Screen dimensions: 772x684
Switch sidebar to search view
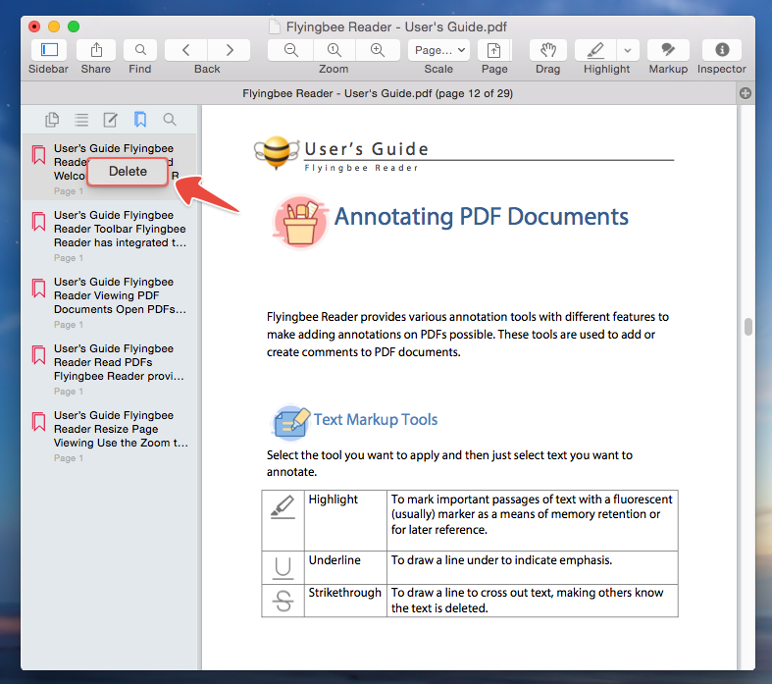(x=170, y=119)
